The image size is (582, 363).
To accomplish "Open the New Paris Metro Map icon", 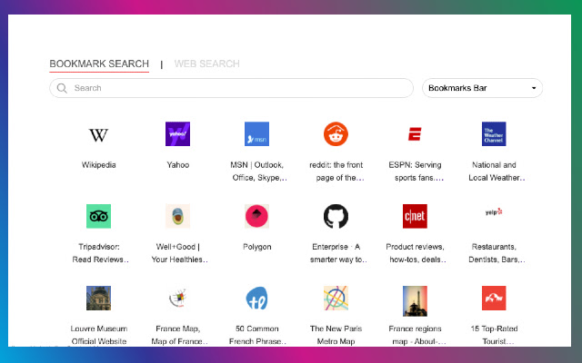I will [336, 299].
